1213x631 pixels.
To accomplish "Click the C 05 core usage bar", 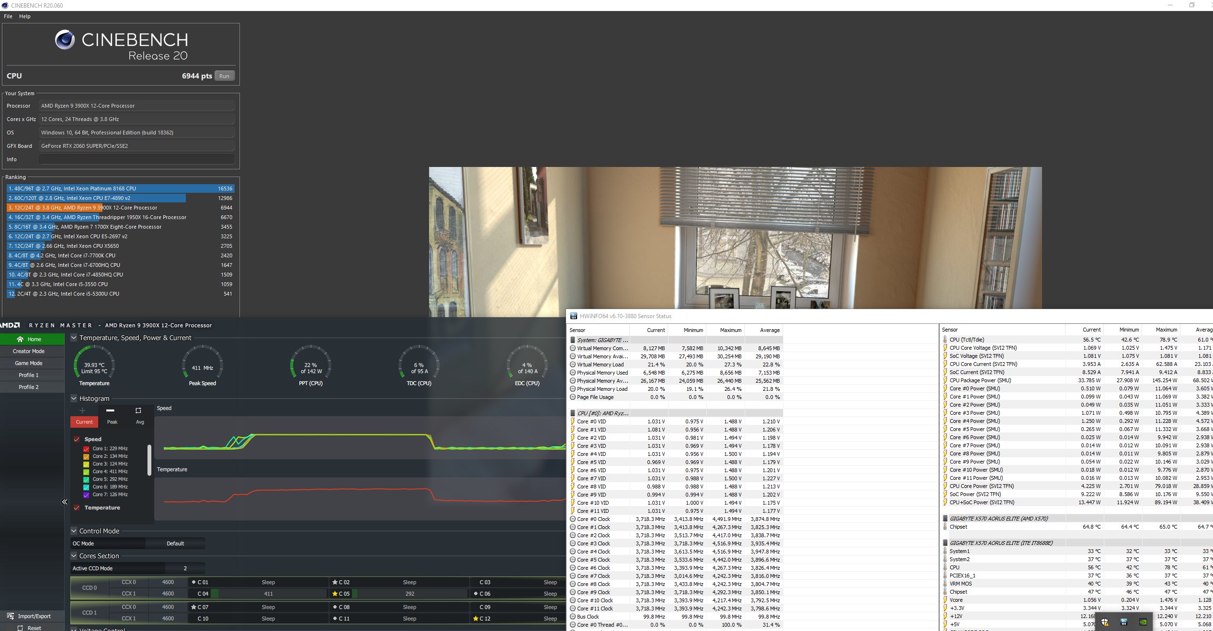I will 409,594.
